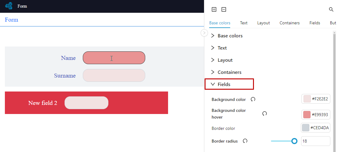Open search with magnifier icon
The height and width of the screenshot is (152, 341).
(331, 9)
